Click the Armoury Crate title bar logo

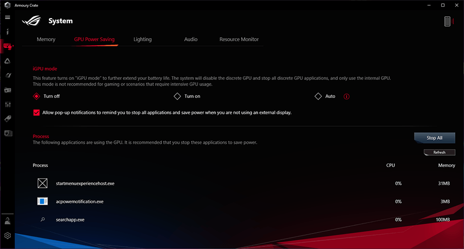(x=8, y=5)
